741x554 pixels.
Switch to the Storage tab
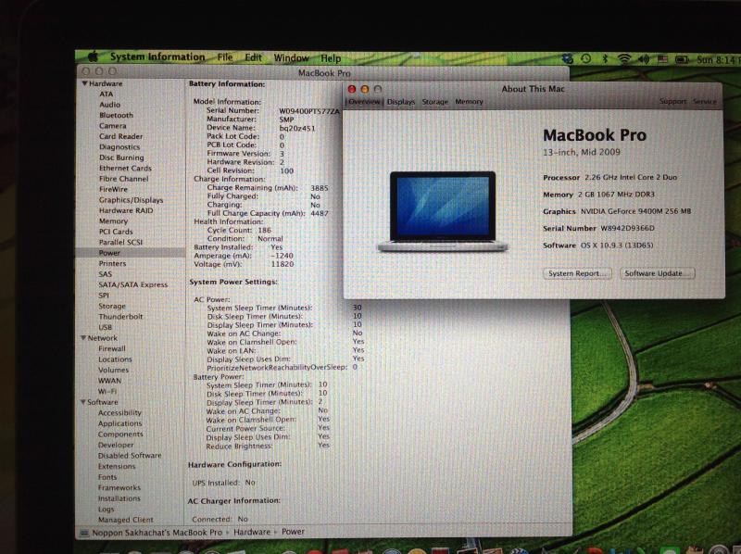pyautogui.click(x=434, y=102)
